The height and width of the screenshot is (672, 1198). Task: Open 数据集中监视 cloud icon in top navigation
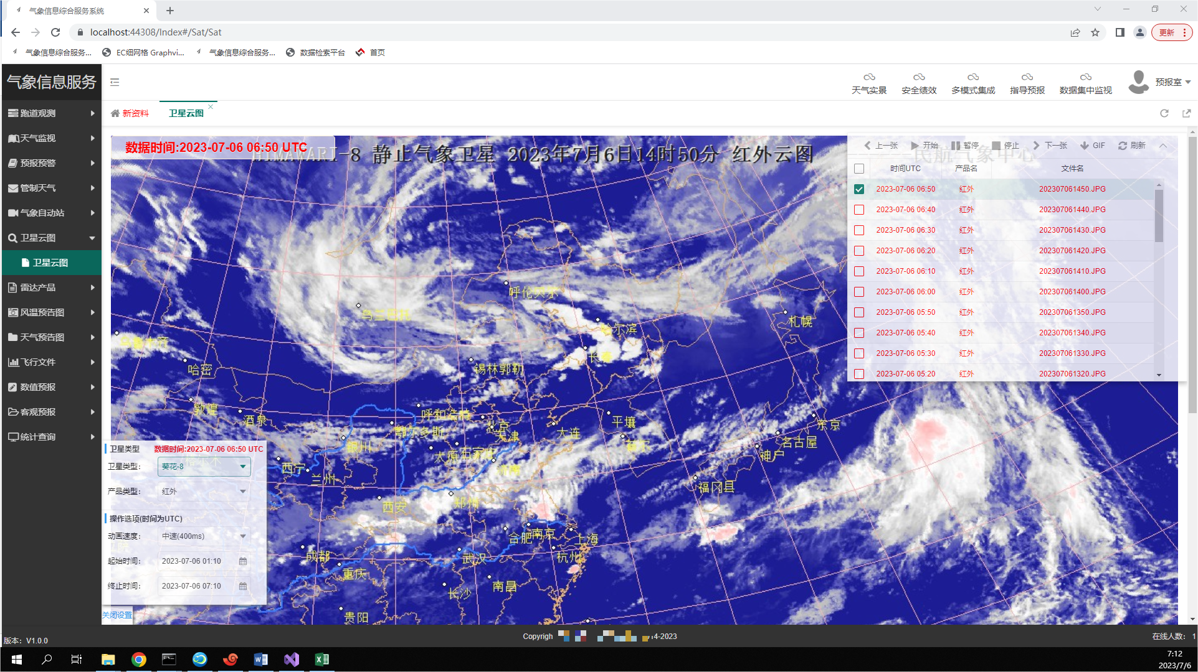(1086, 77)
